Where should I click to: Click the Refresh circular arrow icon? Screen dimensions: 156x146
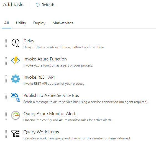(37, 5)
